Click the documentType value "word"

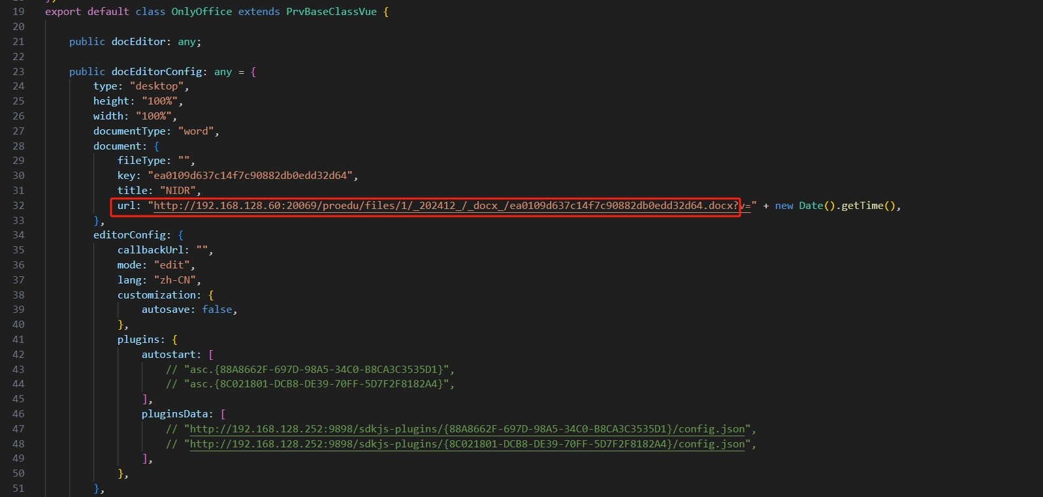click(x=196, y=131)
